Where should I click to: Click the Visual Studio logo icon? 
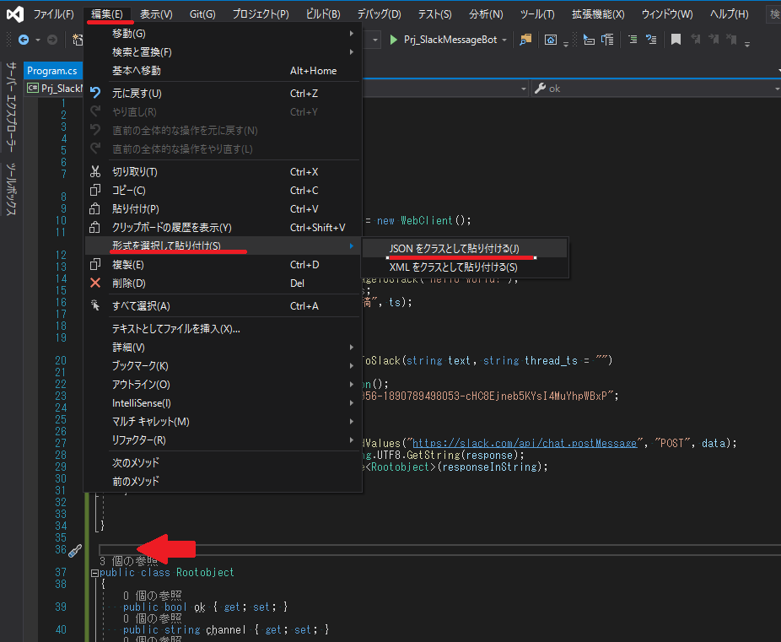(x=15, y=14)
